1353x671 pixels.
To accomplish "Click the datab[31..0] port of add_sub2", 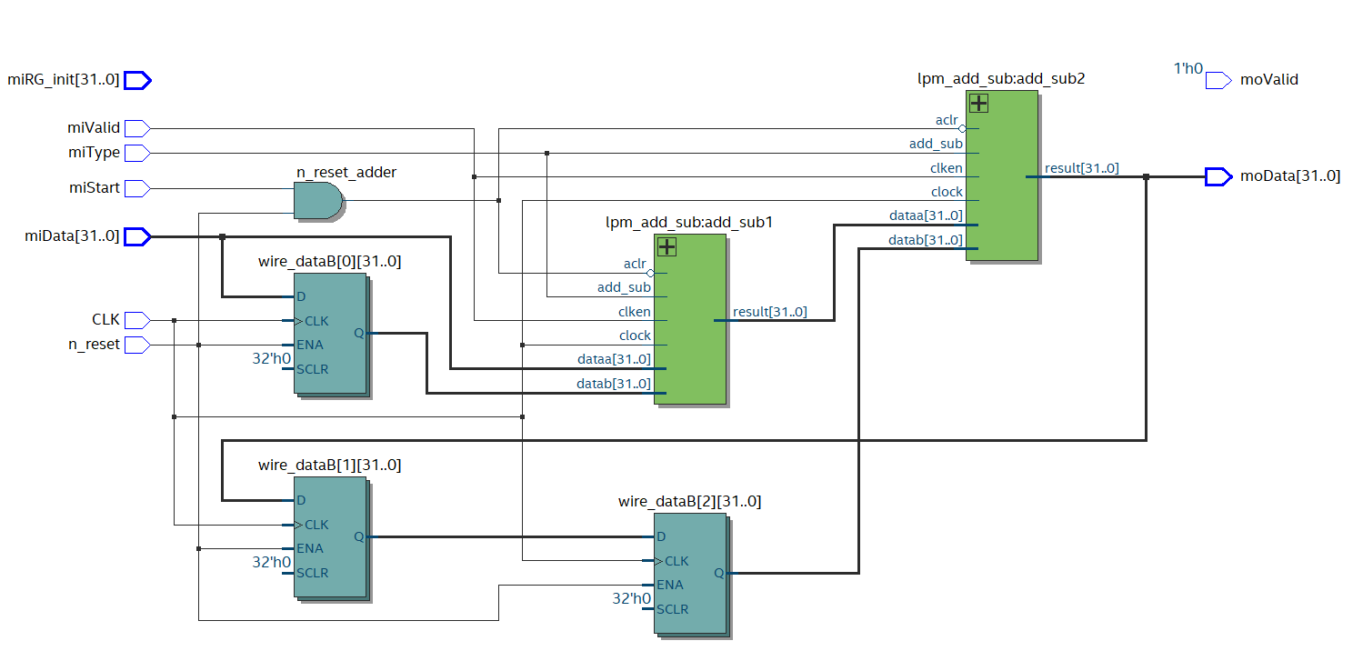I will pyautogui.click(x=927, y=240).
